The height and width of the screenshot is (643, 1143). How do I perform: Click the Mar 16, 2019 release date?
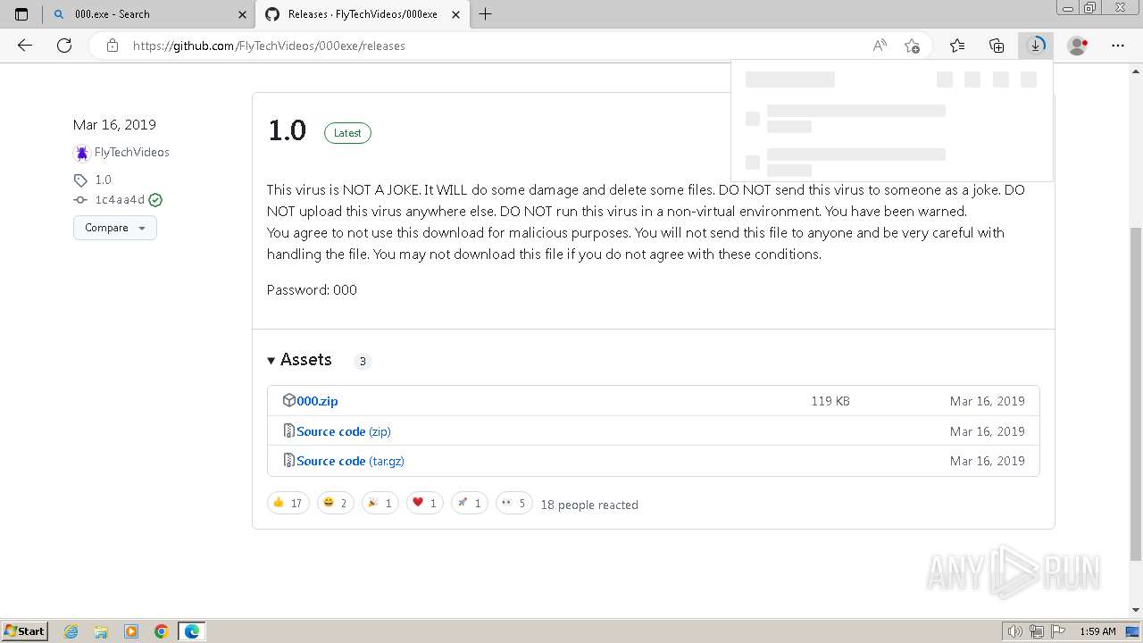[x=114, y=125]
